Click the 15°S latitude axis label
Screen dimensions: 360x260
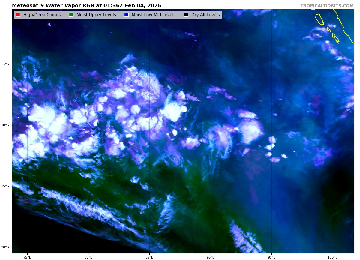point(5,186)
